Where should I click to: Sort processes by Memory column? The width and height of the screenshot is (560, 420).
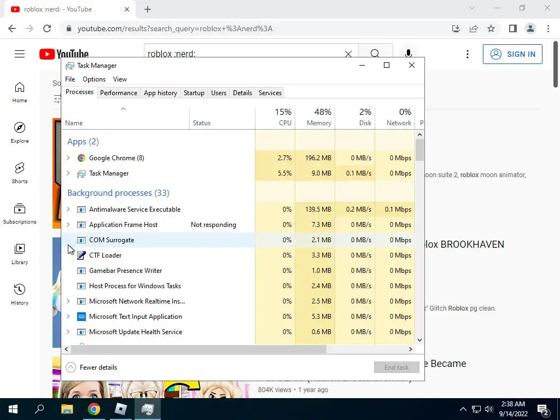[x=315, y=118]
